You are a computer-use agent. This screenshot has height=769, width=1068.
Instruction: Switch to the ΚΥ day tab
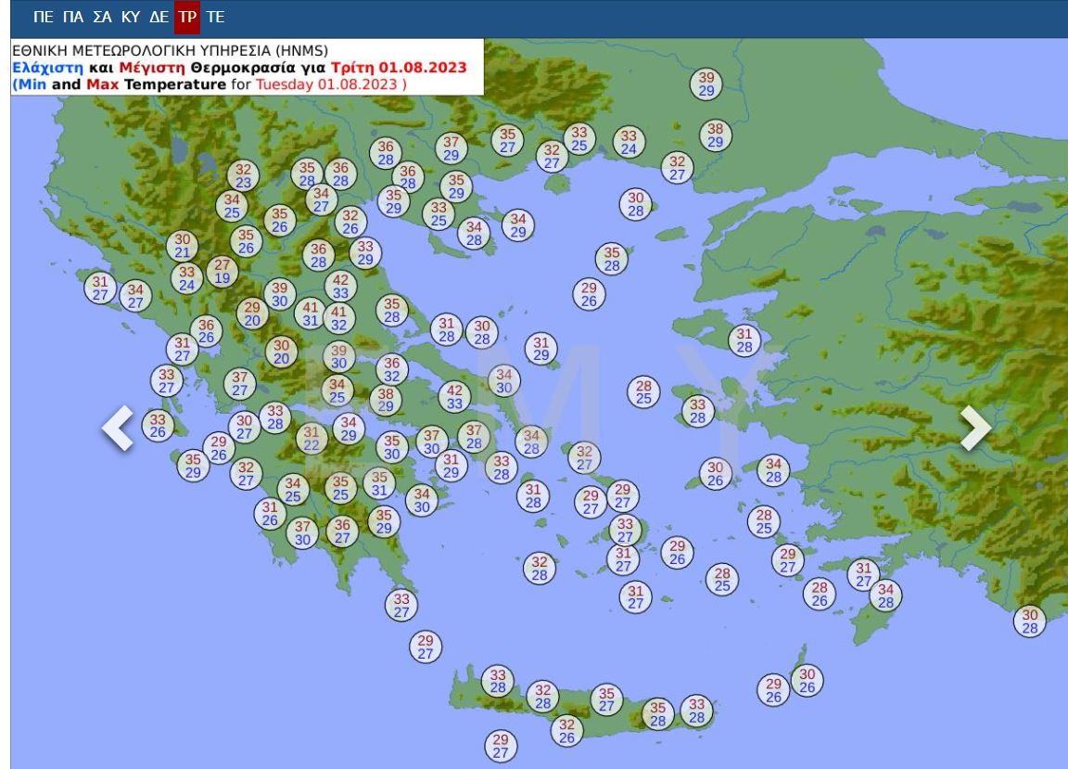click(x=131, y=17)
